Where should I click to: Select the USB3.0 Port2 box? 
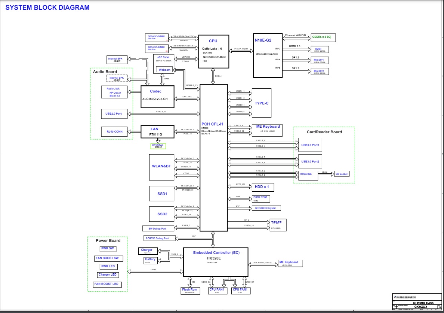click(310, 161)
